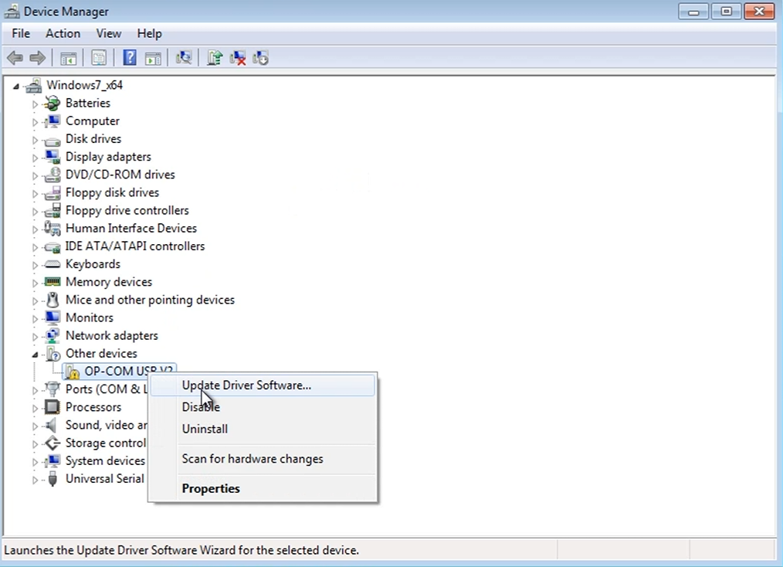Expand the Display adapters node
Image resolution: width=783 pixels, height=567 pixels.
(35, 158)
